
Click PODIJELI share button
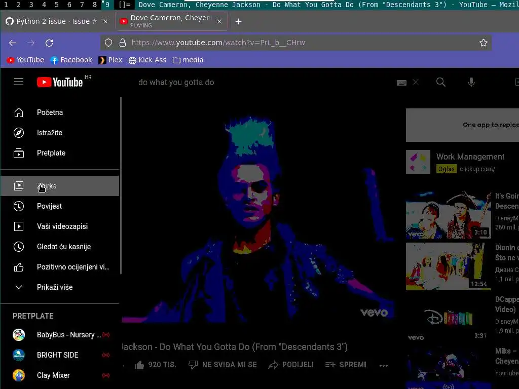tap(290, 365)
